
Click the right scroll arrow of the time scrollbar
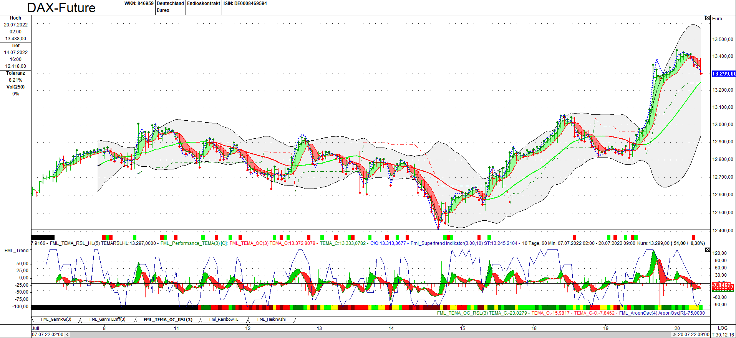675,335
